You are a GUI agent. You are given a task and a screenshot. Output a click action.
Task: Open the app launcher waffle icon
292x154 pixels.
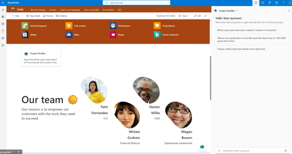tap(3, 3)
